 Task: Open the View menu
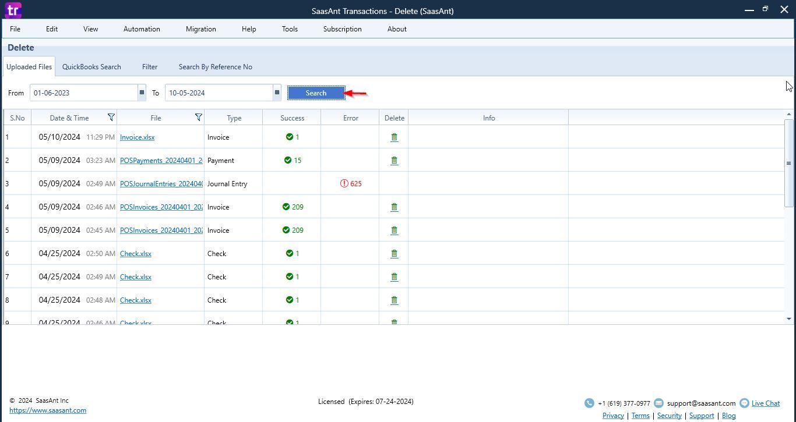(90, 29)
